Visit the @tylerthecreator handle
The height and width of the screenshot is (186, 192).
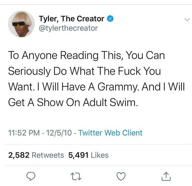click(x=68, y=28)
